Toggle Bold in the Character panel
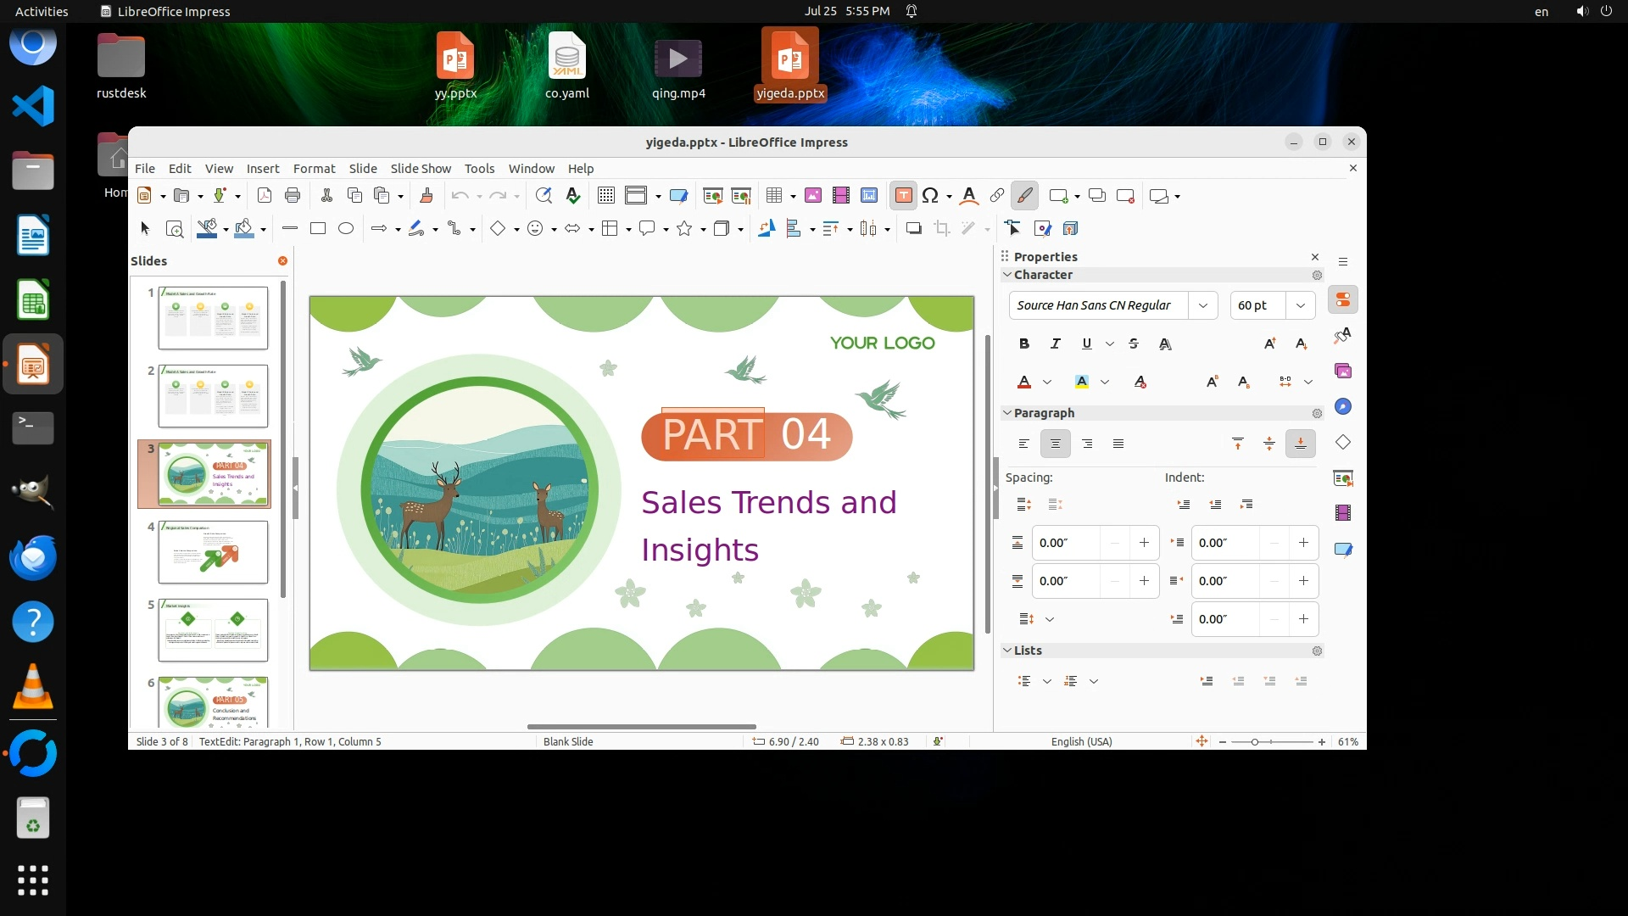1628x916 pixels. (x=1024, y=343)
